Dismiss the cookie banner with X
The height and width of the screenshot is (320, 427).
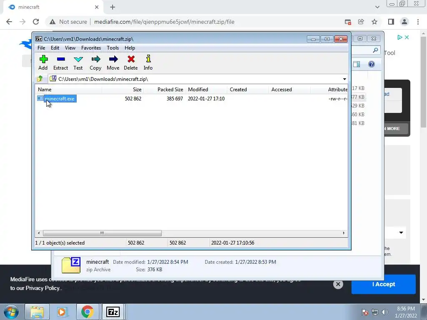338,284
